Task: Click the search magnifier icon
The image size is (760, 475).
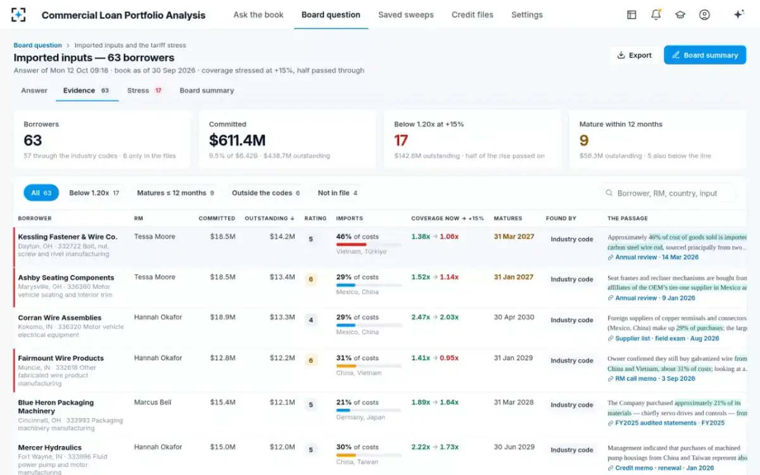Action: tap(609, 193)
